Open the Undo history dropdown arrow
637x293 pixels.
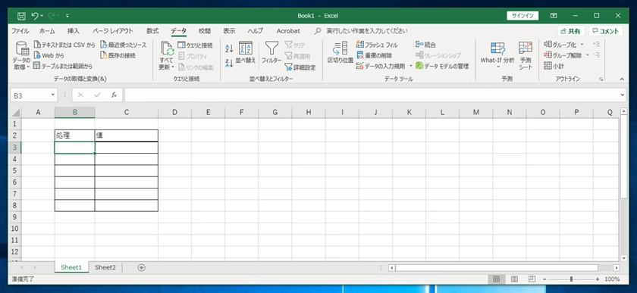tap(42, 16)
